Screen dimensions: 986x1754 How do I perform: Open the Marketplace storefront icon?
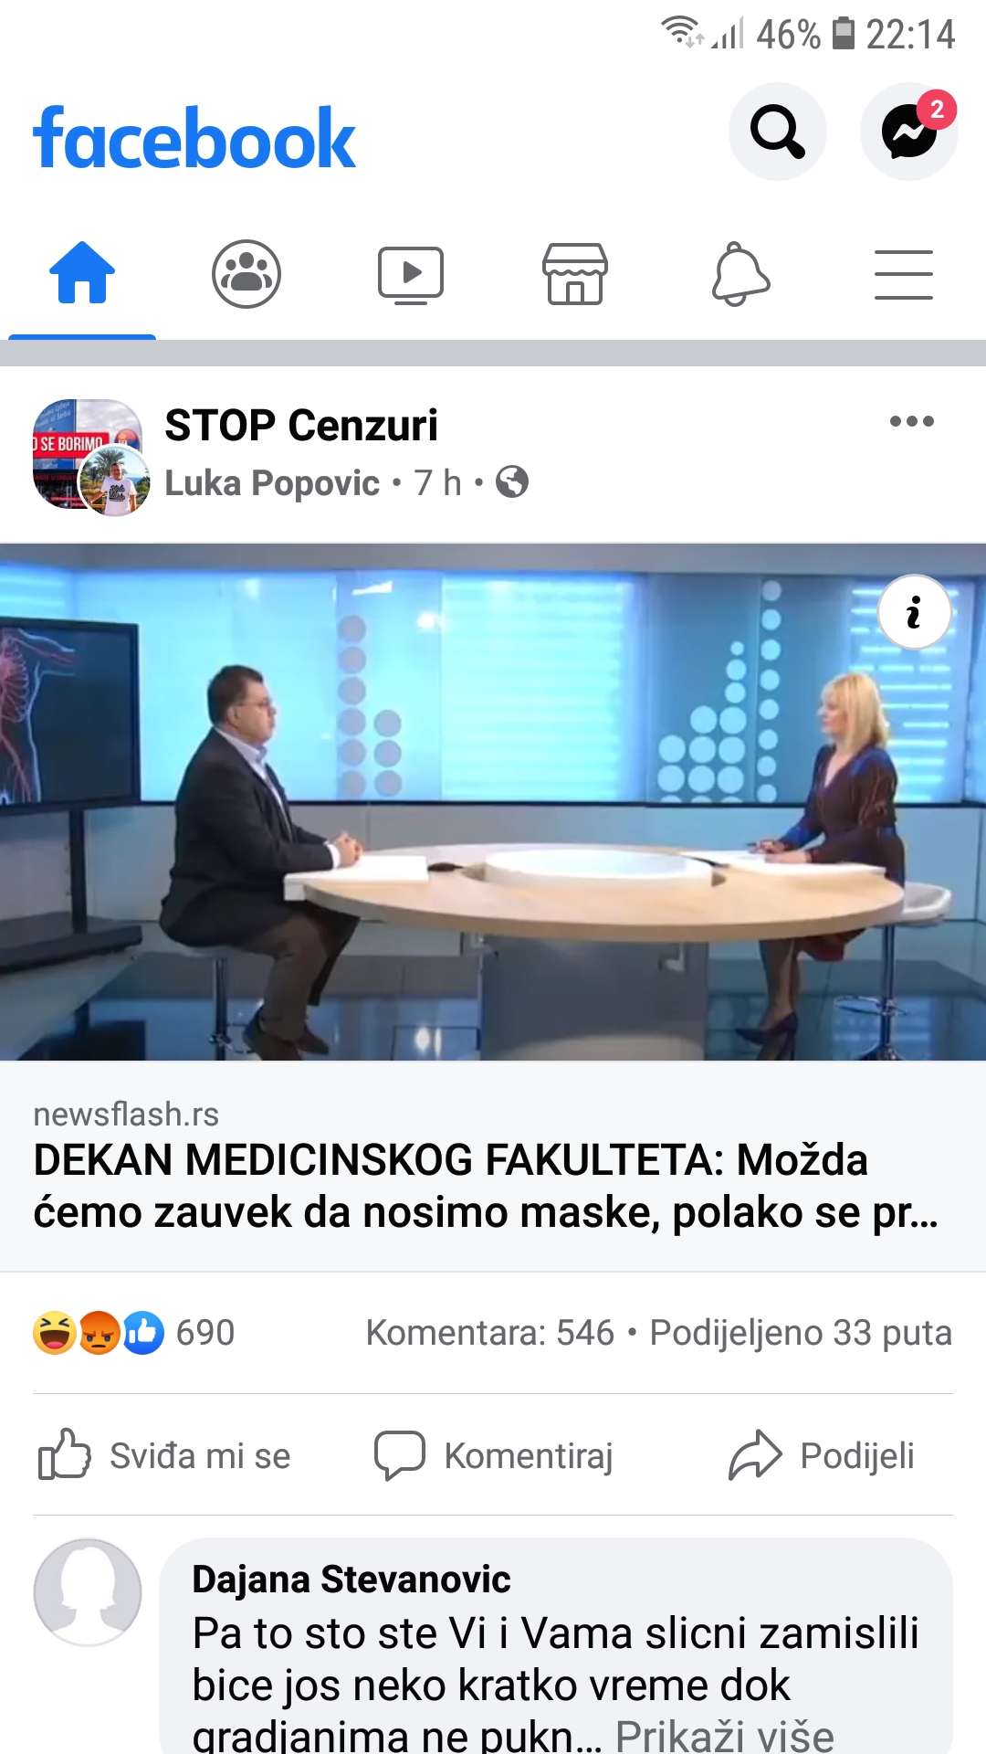[x=575, y=274]
